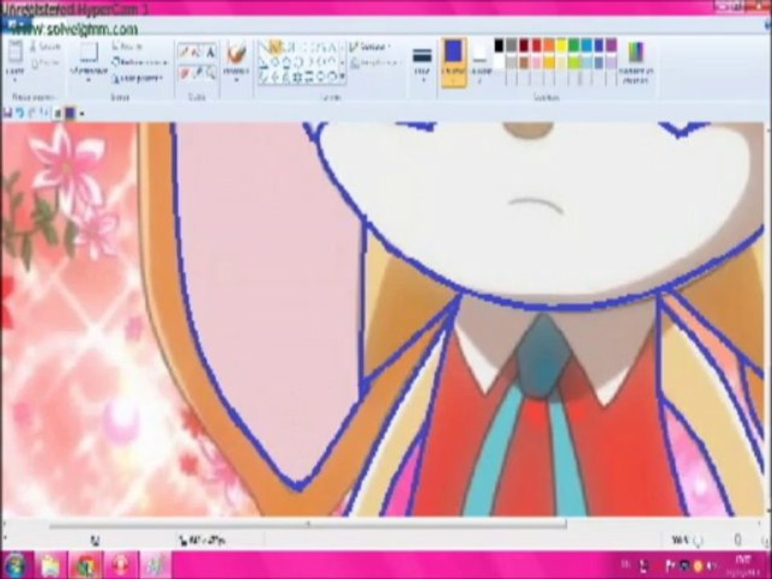This screenshot has height=579, width=772.
Task: Open the shape Fill dropdown
Action: tap(376, 63)
